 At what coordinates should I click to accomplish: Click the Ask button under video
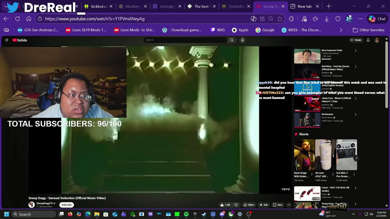pos(263,205)
